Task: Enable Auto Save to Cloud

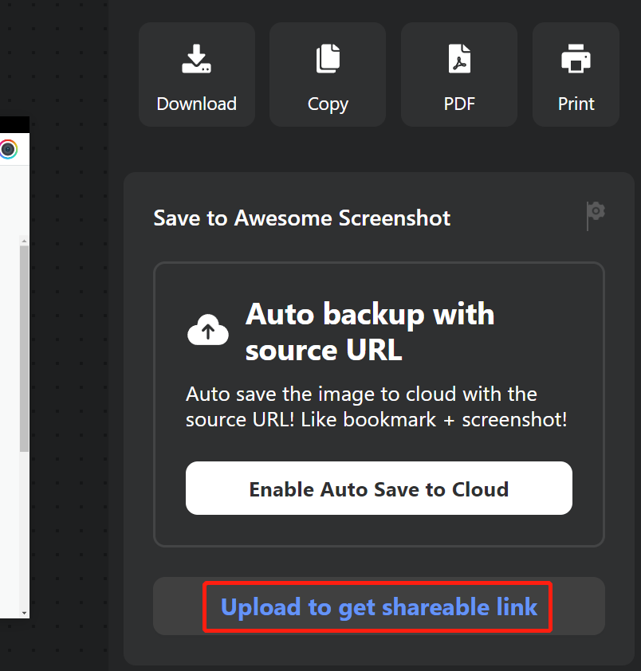Action: pos(379,489)
